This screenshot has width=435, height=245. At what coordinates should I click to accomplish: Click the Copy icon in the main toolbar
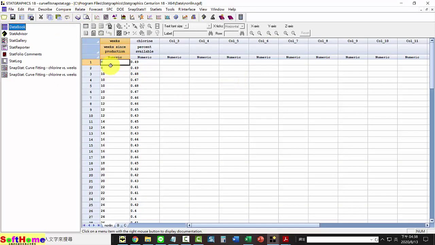point(50,17)
